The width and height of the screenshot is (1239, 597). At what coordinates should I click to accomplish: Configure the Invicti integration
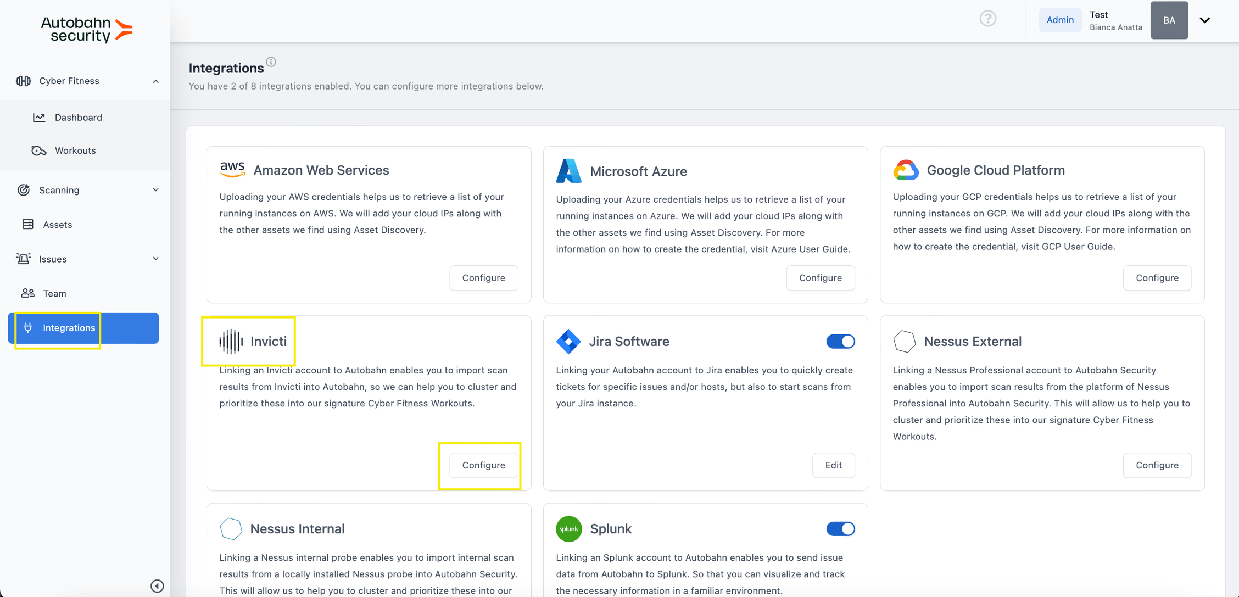483,465
